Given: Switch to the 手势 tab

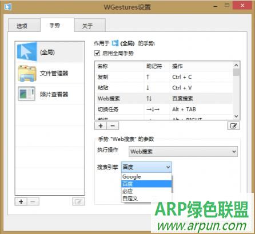Looking at the screenshot, I should (x=57, y=25).
